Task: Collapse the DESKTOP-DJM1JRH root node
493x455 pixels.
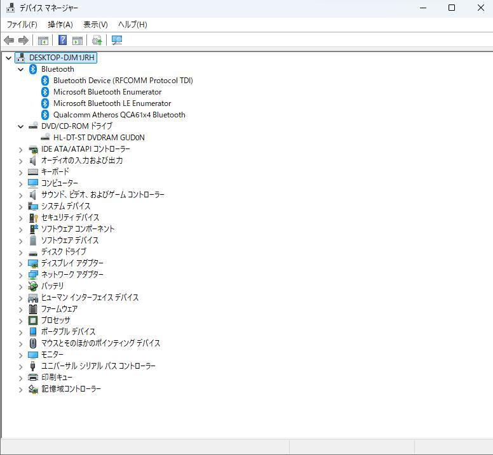Action: (9, 58)
